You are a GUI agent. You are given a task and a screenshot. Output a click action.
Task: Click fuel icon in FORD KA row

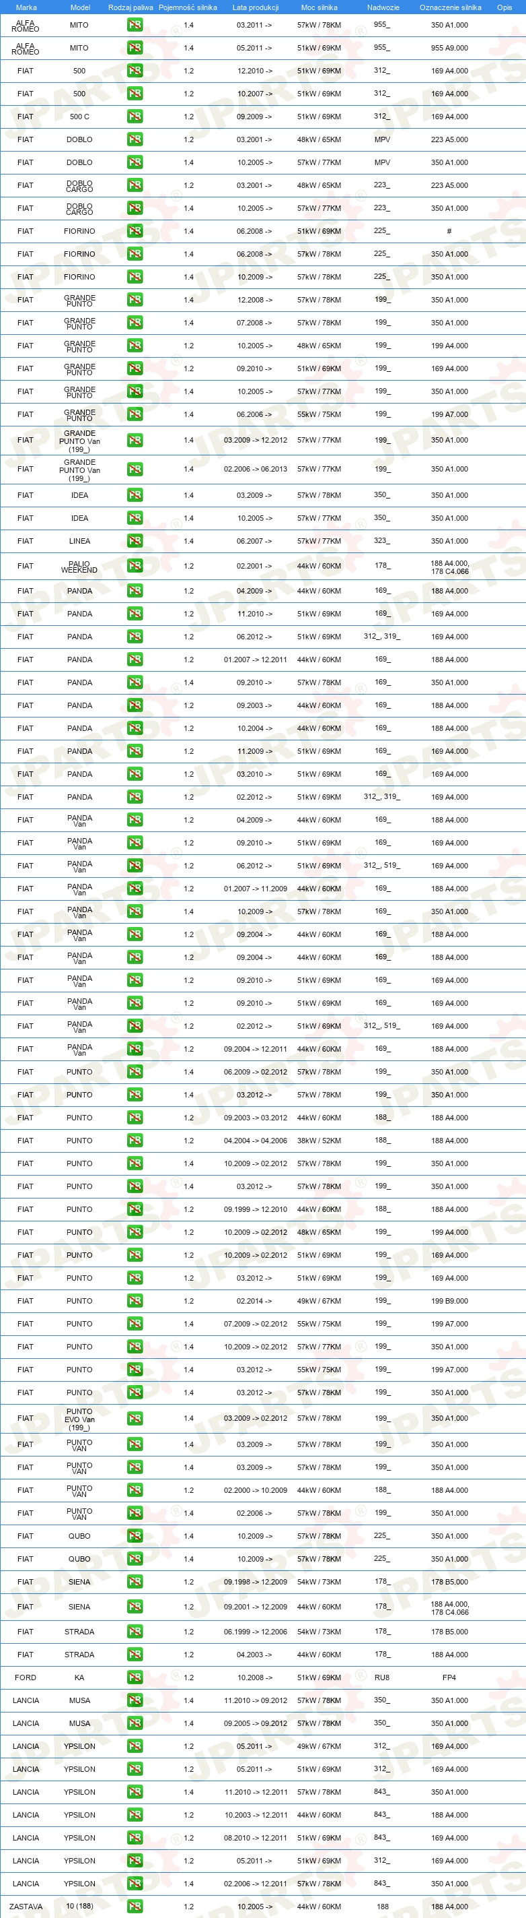pos(135,1677)
